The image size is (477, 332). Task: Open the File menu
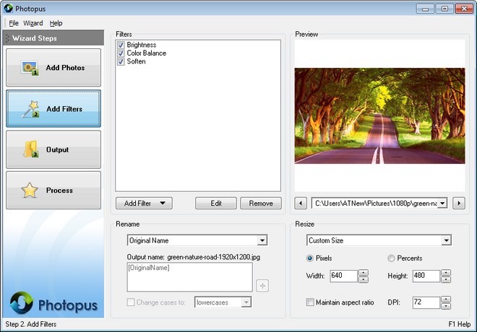[x=14, y=23]
